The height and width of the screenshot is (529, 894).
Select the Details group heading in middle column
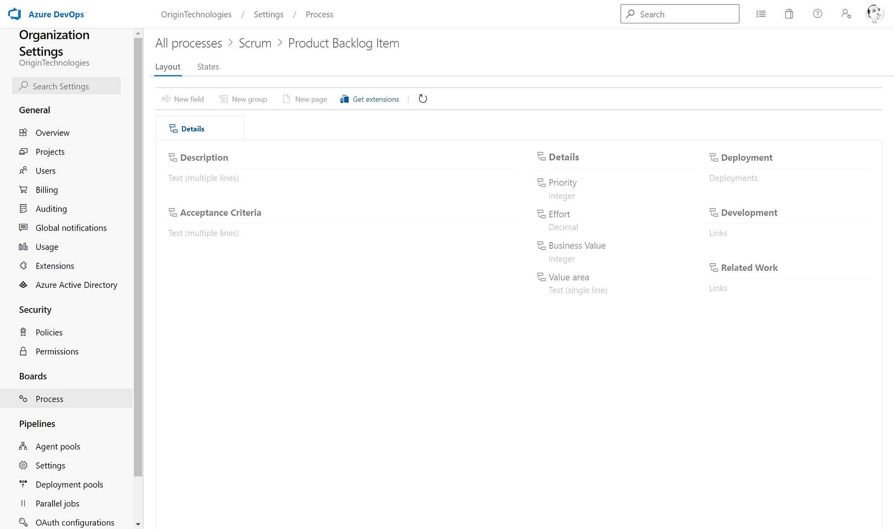coord(564,157)
